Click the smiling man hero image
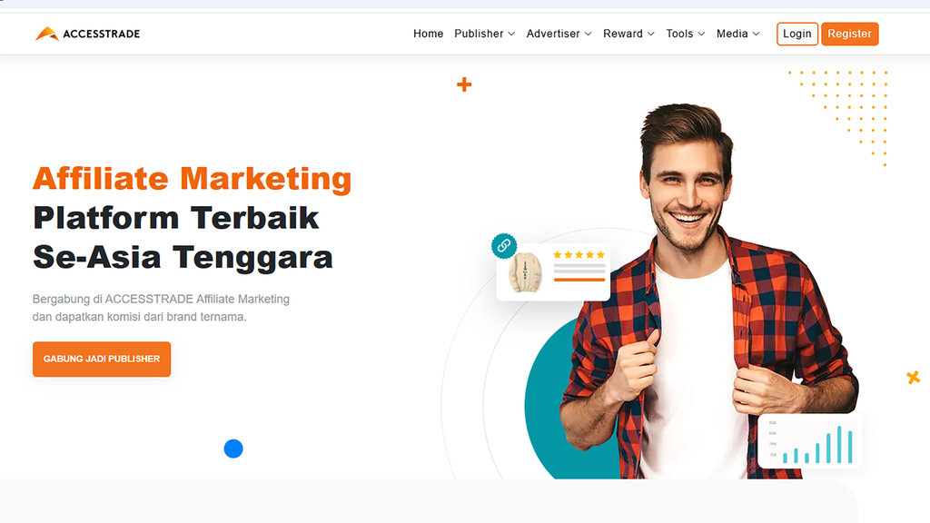Viewport: 930px width, 523px height. point(708,291)
